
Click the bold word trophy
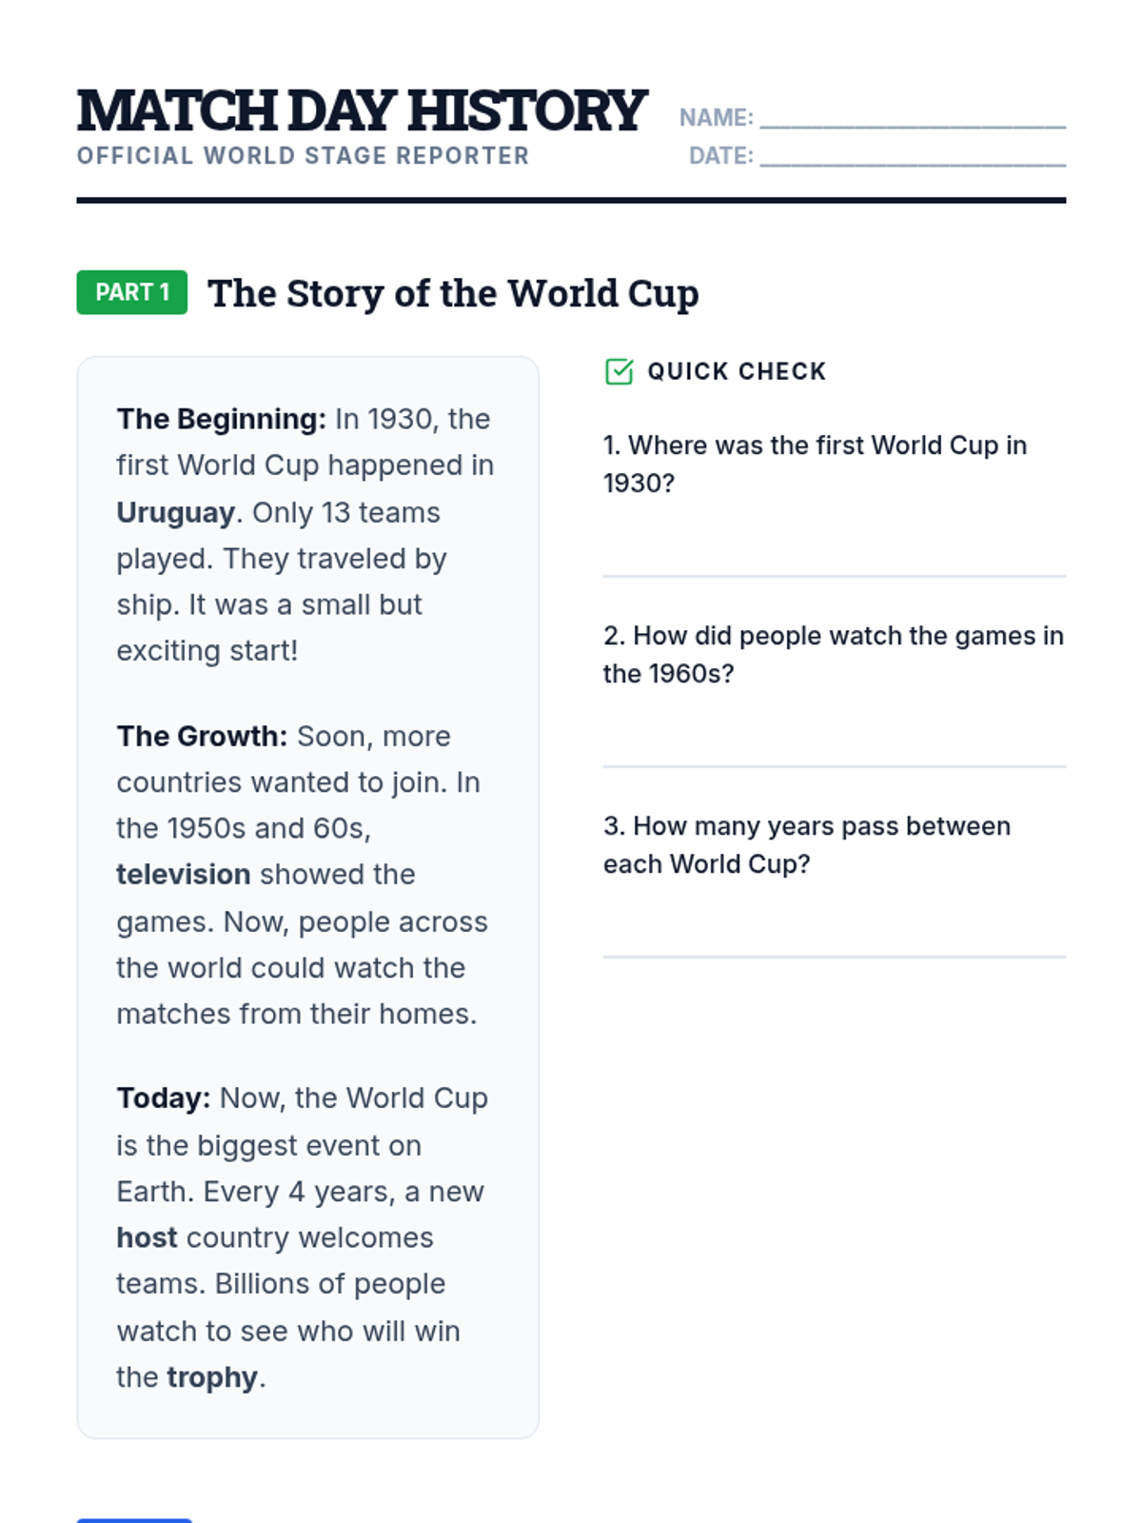[x=212, y=1378]
